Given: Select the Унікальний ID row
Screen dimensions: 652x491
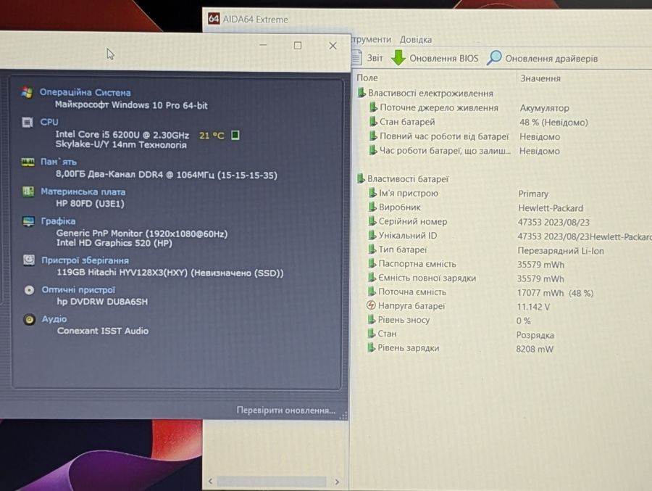Looking at the screenshot, I should [509, 236].
